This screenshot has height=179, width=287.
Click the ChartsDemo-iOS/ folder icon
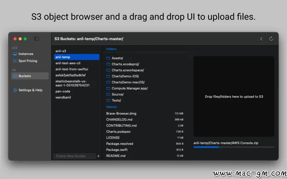coord(108,76)
